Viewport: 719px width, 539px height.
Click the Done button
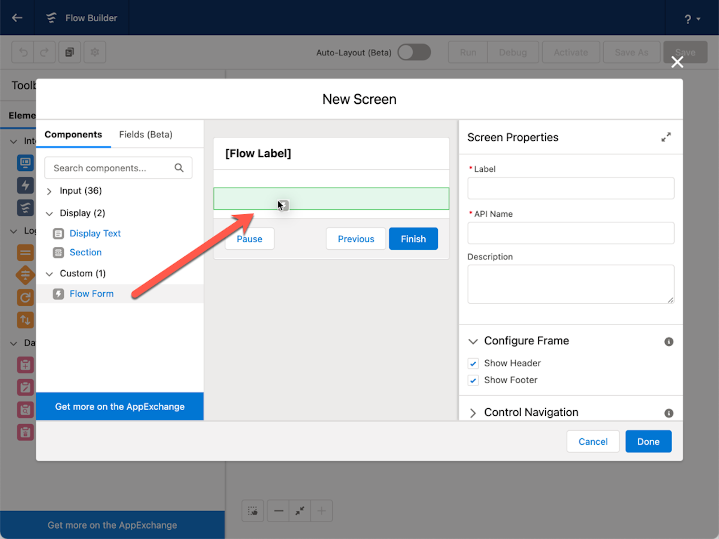(648, 441)
